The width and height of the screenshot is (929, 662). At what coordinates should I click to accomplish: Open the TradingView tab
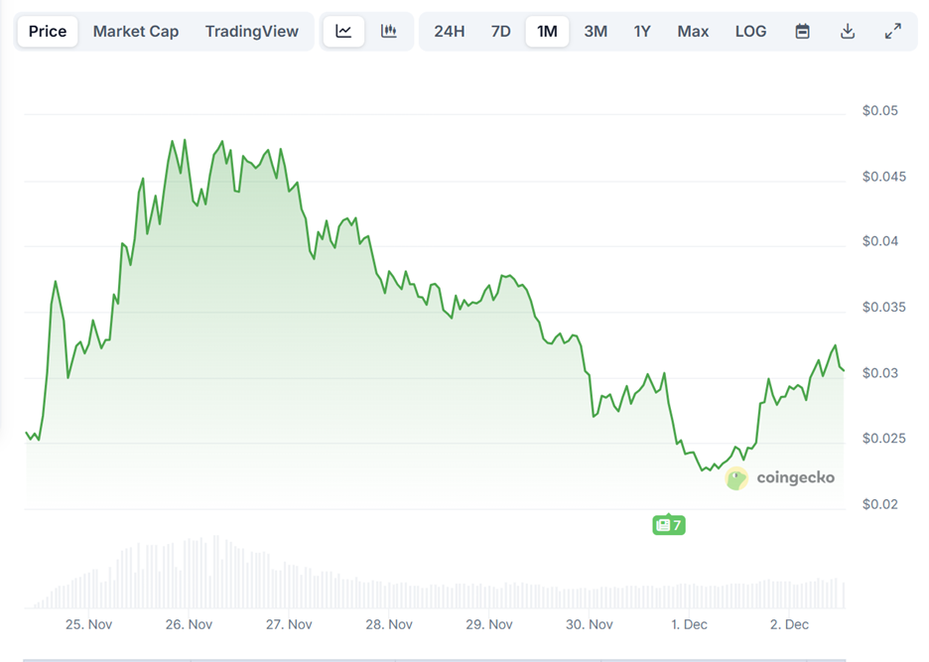252,31
